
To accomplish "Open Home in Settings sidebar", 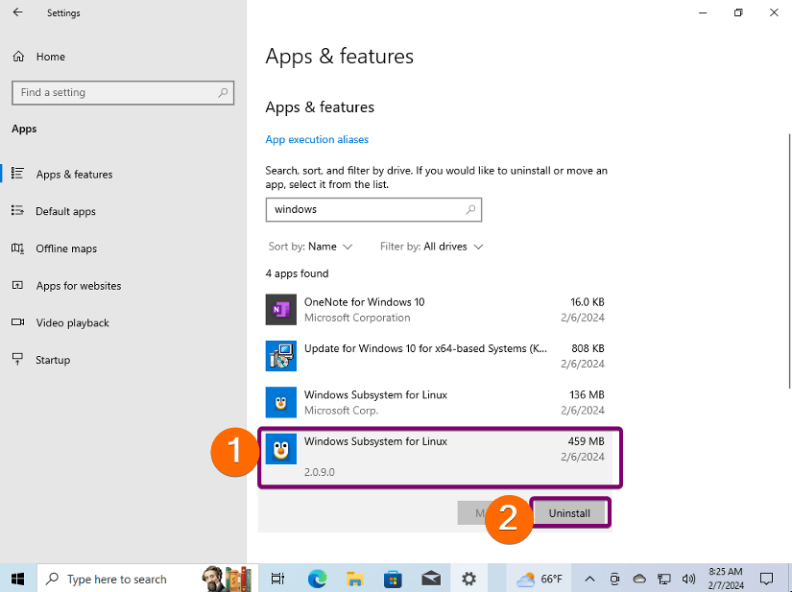I will (x=51, y=57).
